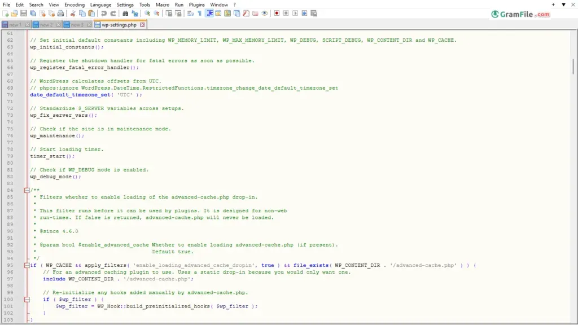The width and height of the screenshot is (578, 325).
Task: Click the text wp_initial_constants();
Action: click(67, 47)
